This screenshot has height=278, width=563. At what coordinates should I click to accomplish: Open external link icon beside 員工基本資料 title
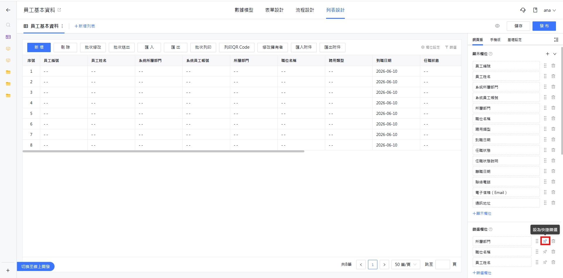(59, 10)
